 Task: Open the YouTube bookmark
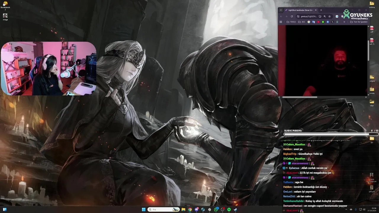tap(318, 22)
